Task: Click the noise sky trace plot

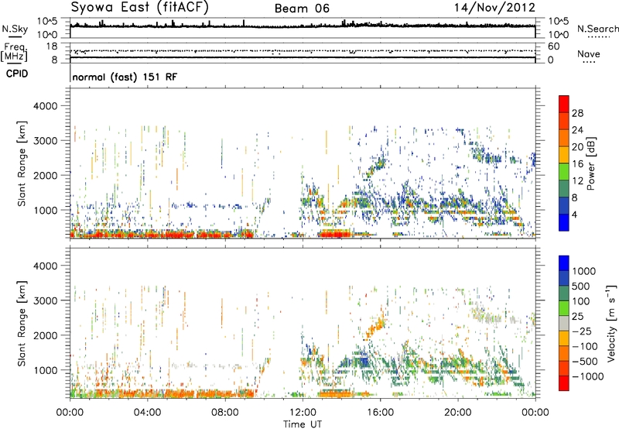Action: coord(303,28)
